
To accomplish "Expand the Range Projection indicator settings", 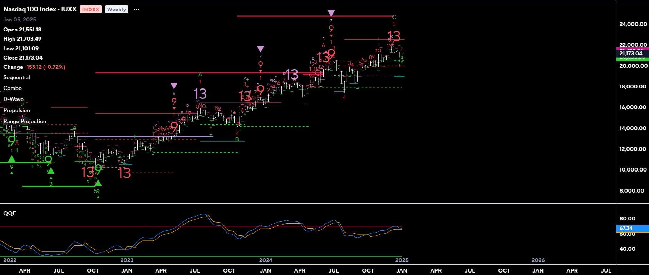I will [25, 121].
